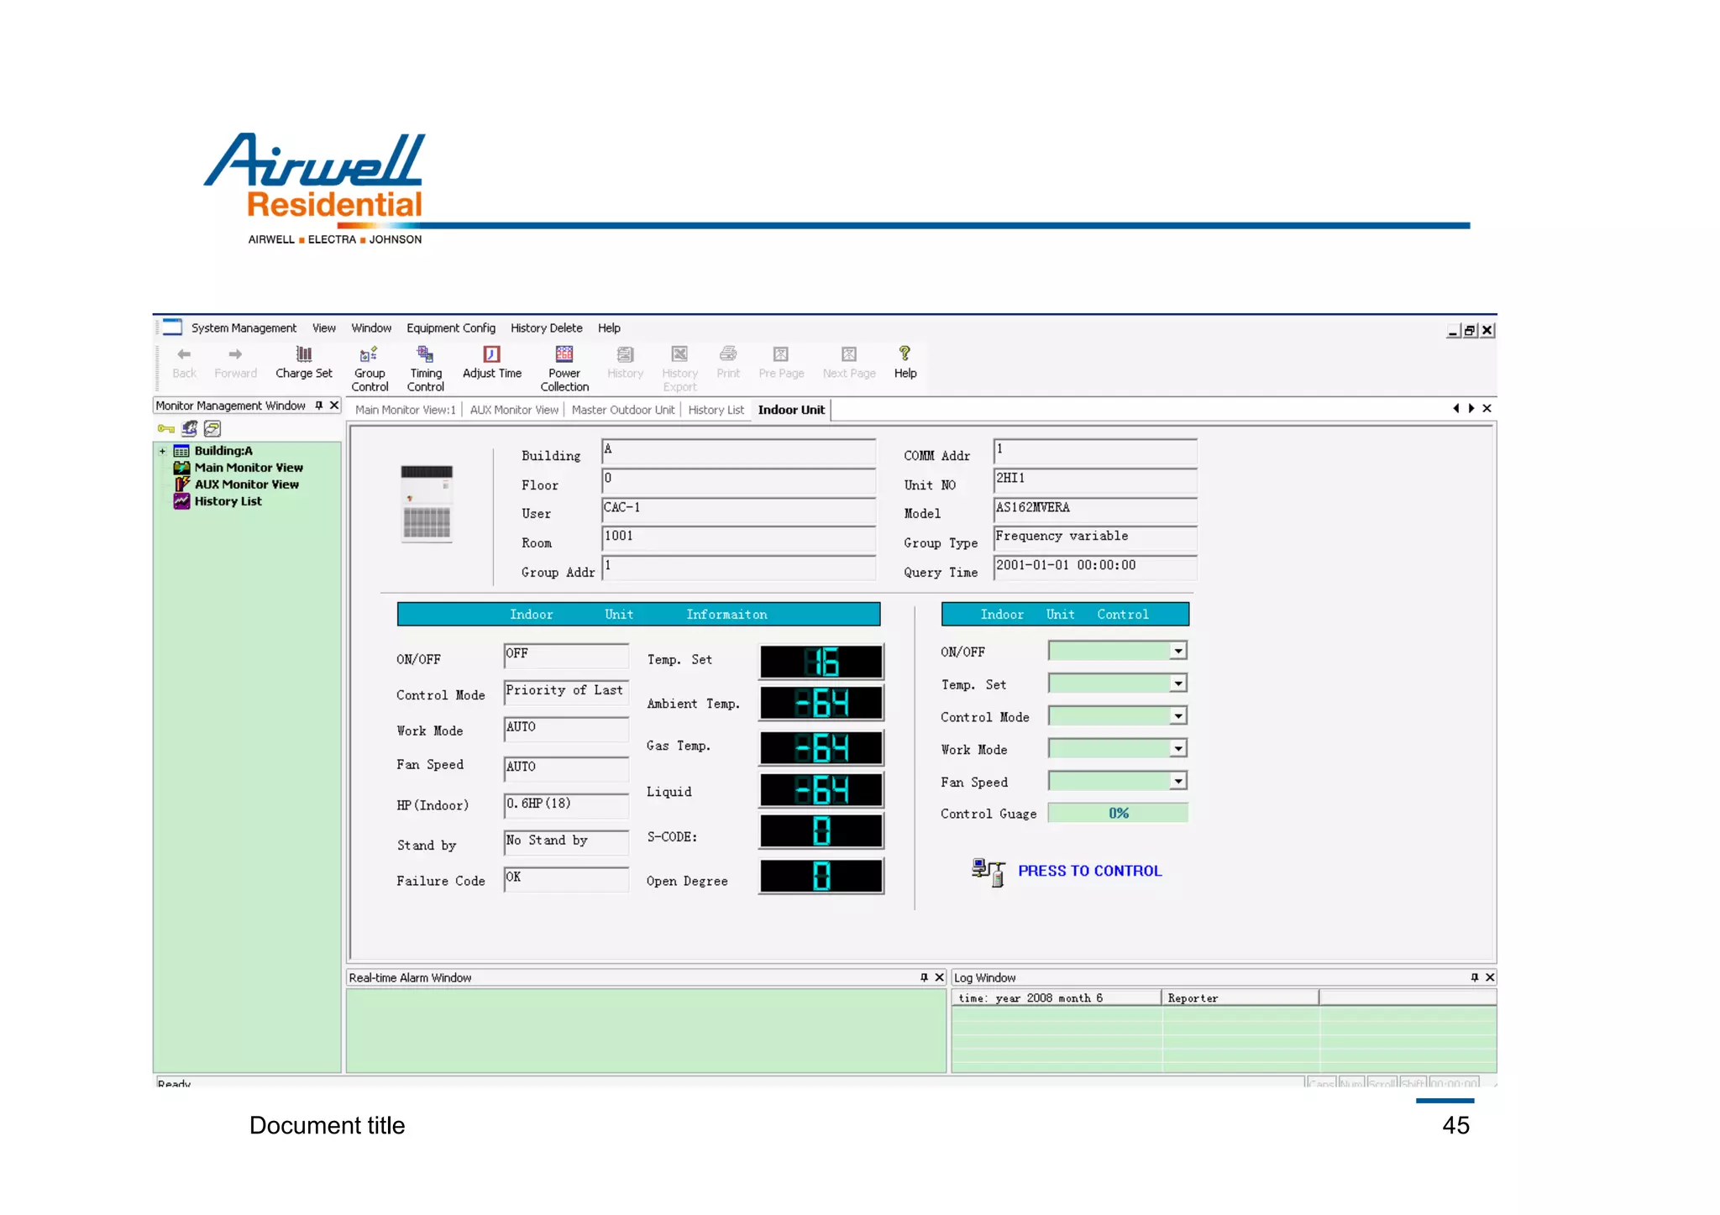Click the key icon in monitor panel
1720x1215 pixels.
click(x=165, y=429)
